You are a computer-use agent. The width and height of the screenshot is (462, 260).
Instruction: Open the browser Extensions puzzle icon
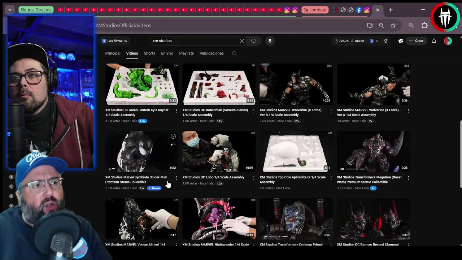click(x=424, y=26)
